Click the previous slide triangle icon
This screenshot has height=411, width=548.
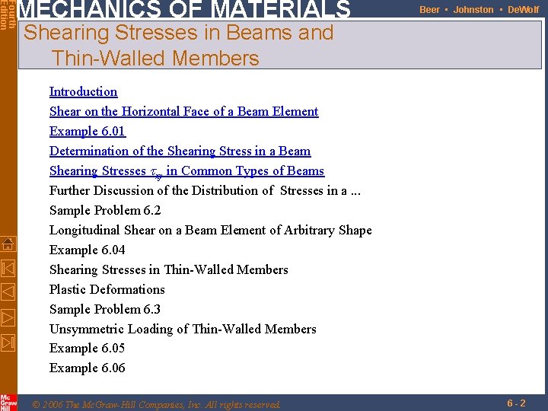8,292
